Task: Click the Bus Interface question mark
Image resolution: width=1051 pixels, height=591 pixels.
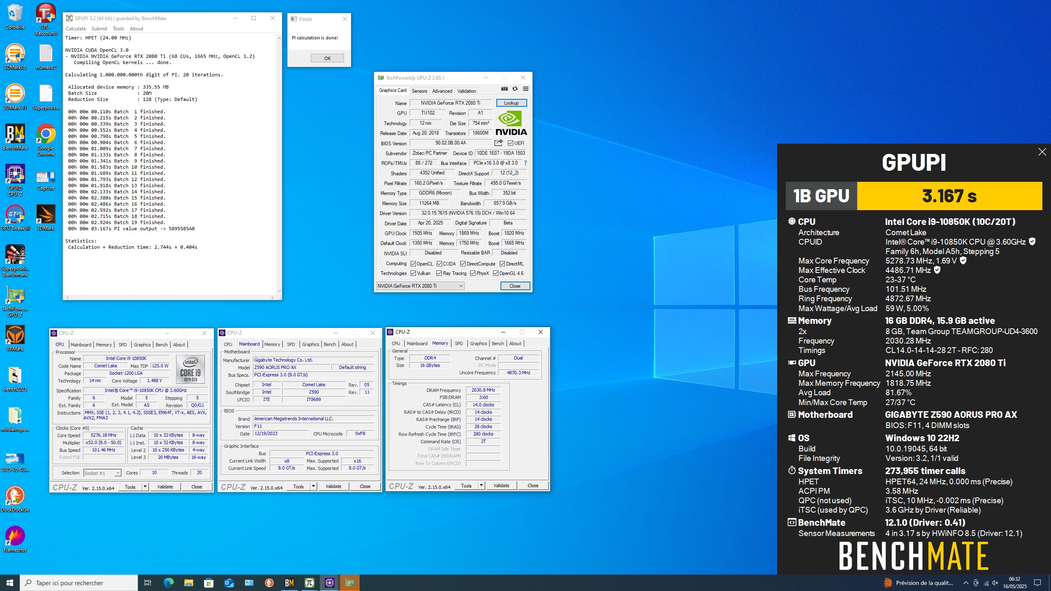Action: pos(525,163)
